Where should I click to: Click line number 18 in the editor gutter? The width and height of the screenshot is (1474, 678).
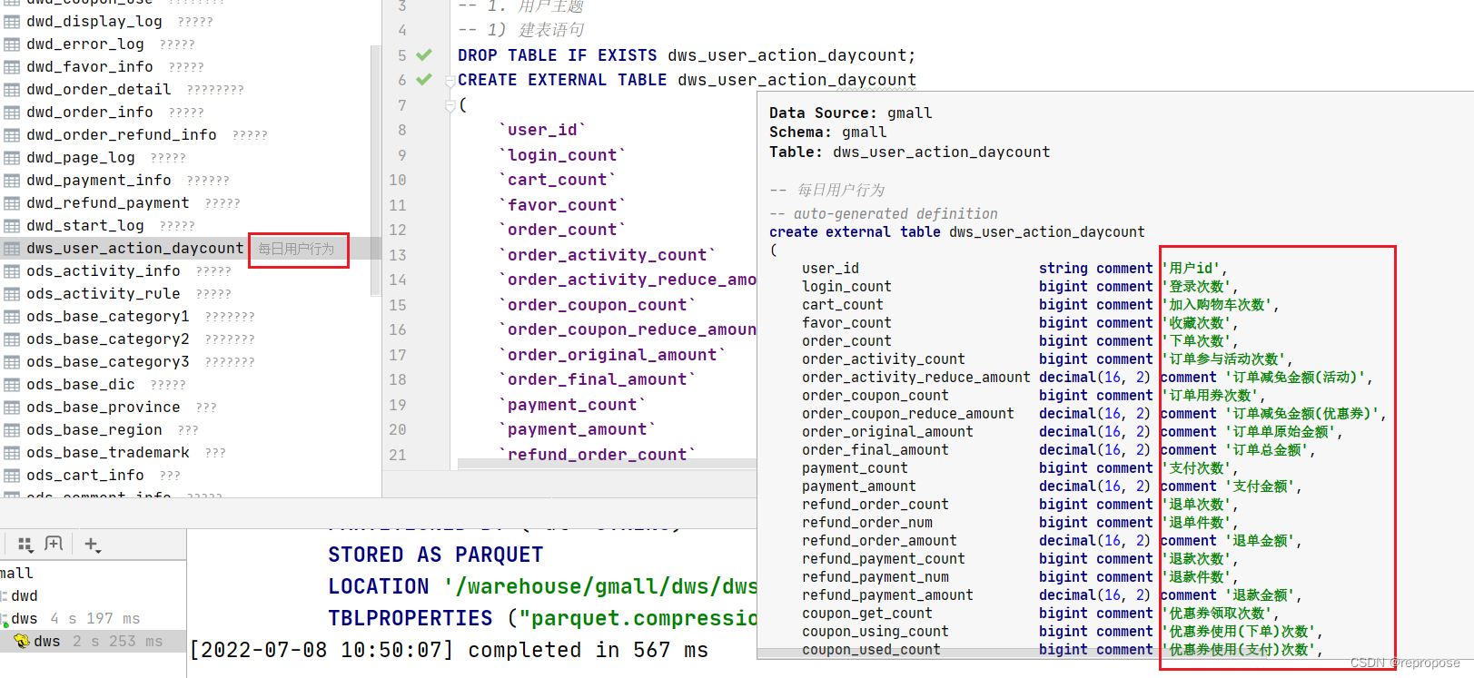(398, 379)
